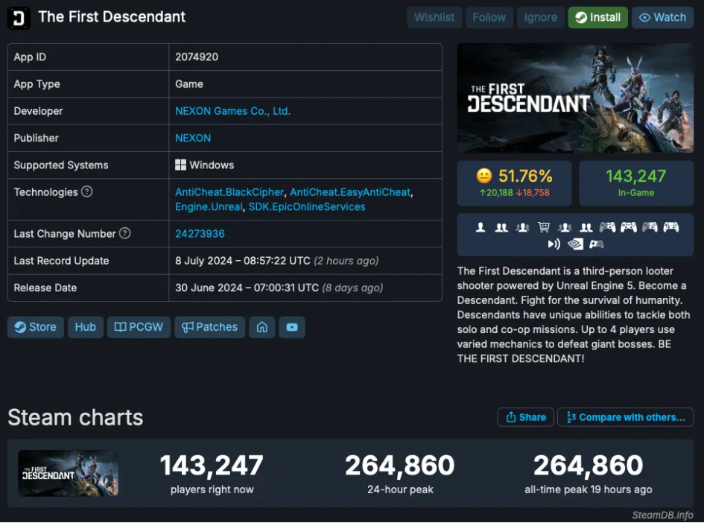704x523 pixels.
Task: Toggle the Ignore button
Action: pos(540,18)
